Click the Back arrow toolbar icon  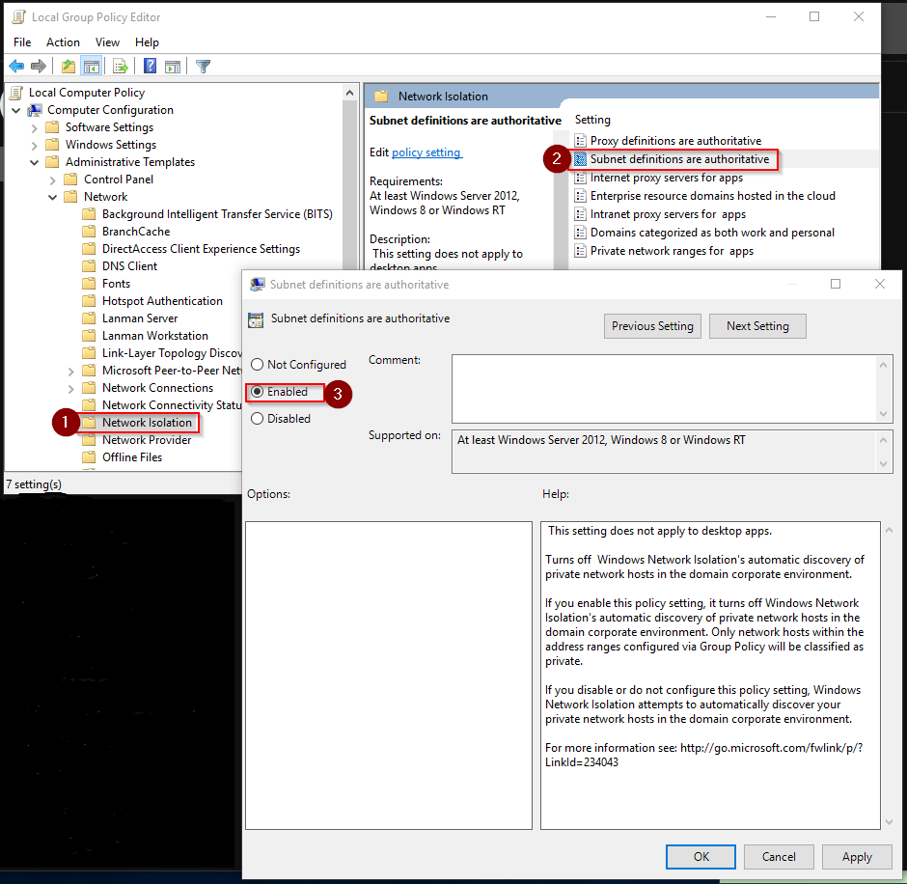pos(16,67)
